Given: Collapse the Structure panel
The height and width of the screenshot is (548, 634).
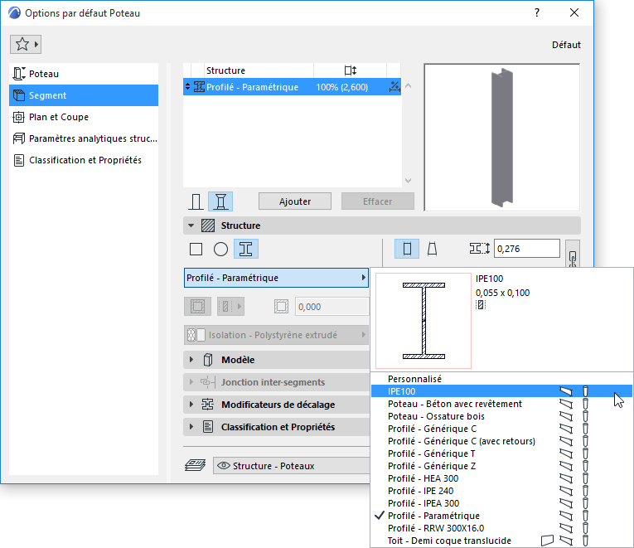Looking at the screenshot, I should click(x=191, y=226).
